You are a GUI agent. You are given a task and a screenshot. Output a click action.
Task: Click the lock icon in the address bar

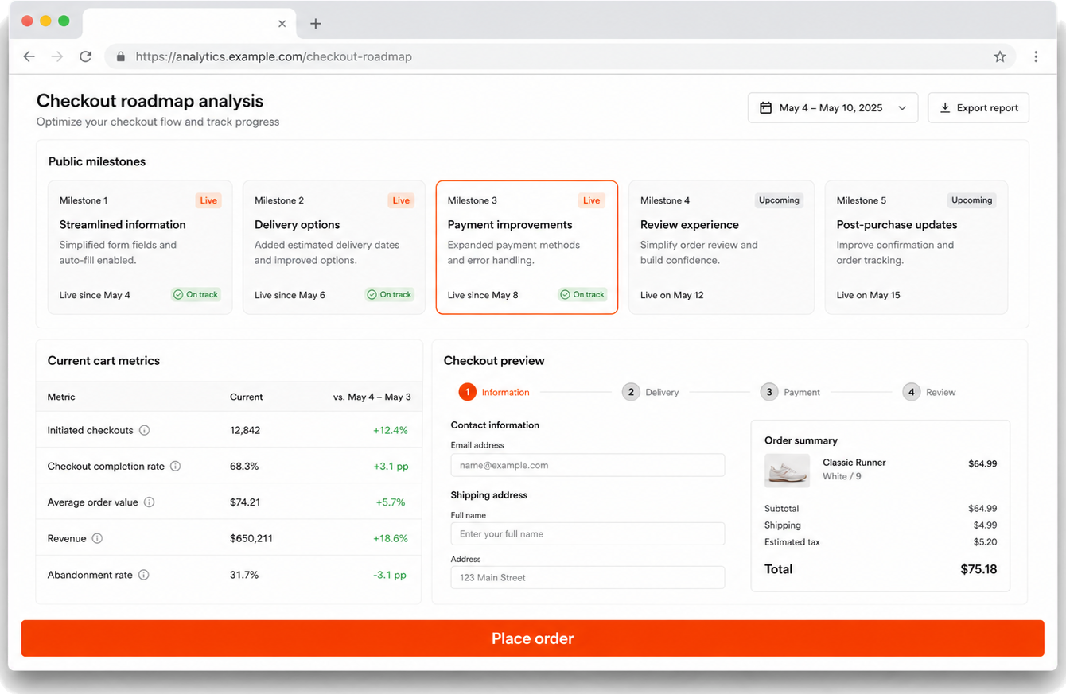(121, 56)
